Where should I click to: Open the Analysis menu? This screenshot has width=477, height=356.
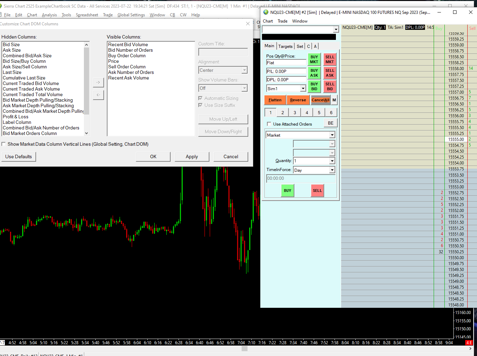tap(49, 15)
